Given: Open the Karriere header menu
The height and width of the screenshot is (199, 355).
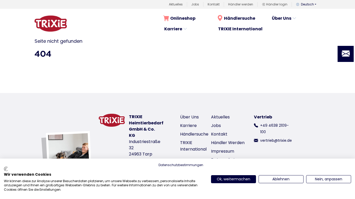Looking at the screenshot, I should tap(173, 29).
